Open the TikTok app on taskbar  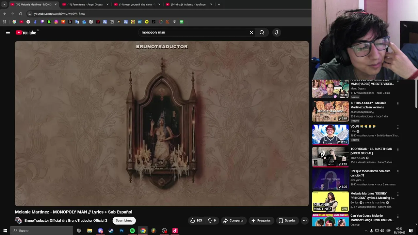175,231
